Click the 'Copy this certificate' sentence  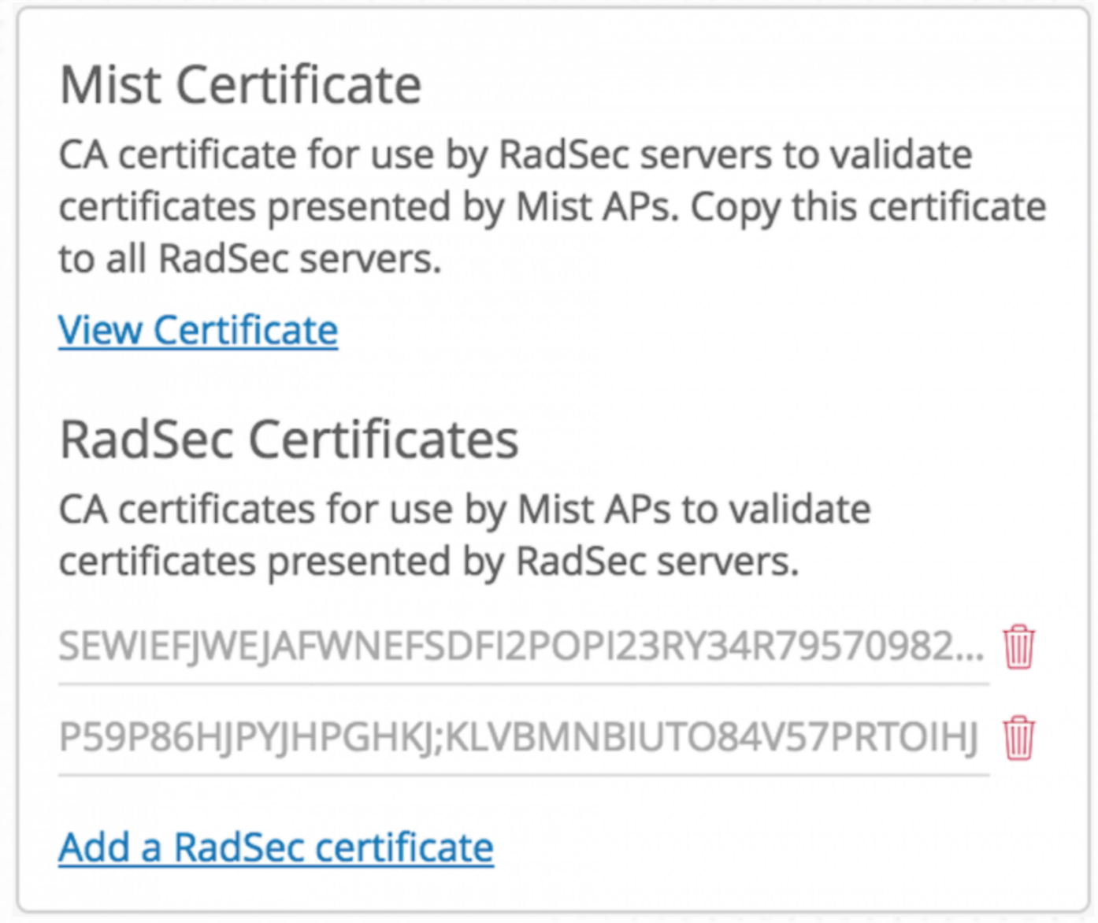[x=868, y=206]
